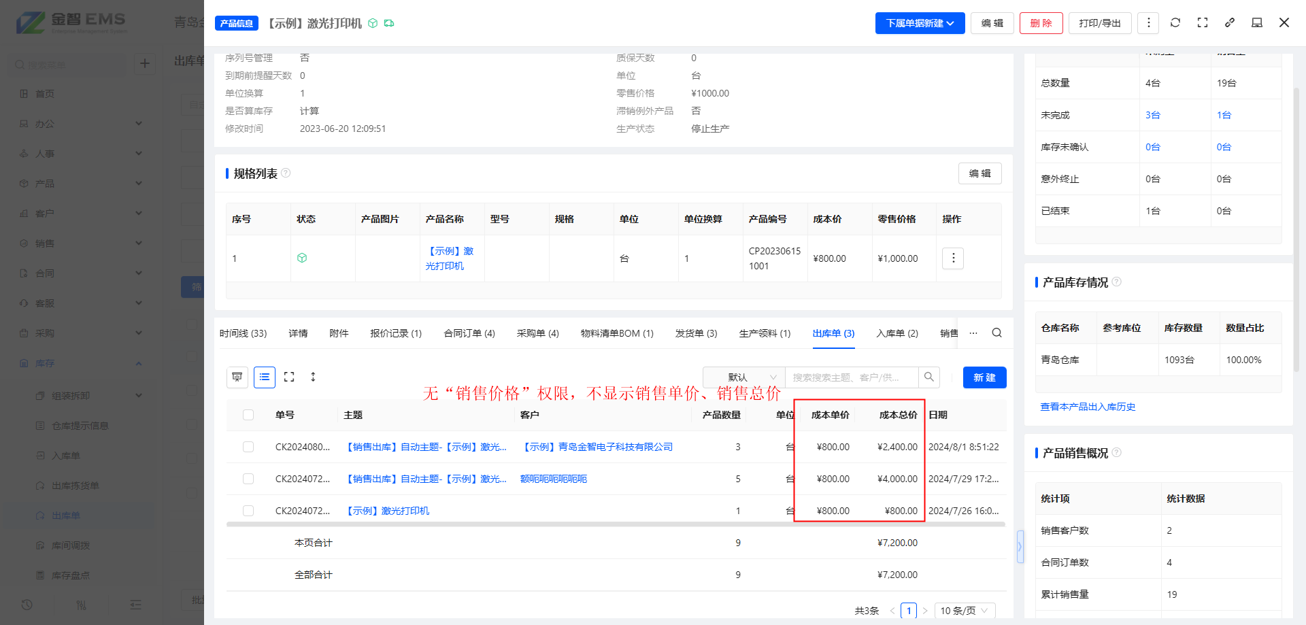Click 未完成 3台 link
Viewport: 1306px width, 625px height.
coord(1152,115)
